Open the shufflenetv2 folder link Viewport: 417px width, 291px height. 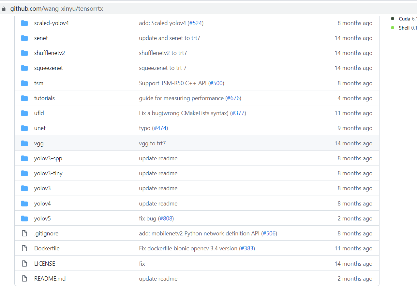[50, 53]
